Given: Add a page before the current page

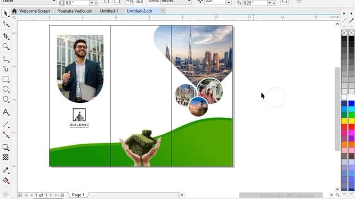Looking at the screenshot, I should tap(20, 195).
